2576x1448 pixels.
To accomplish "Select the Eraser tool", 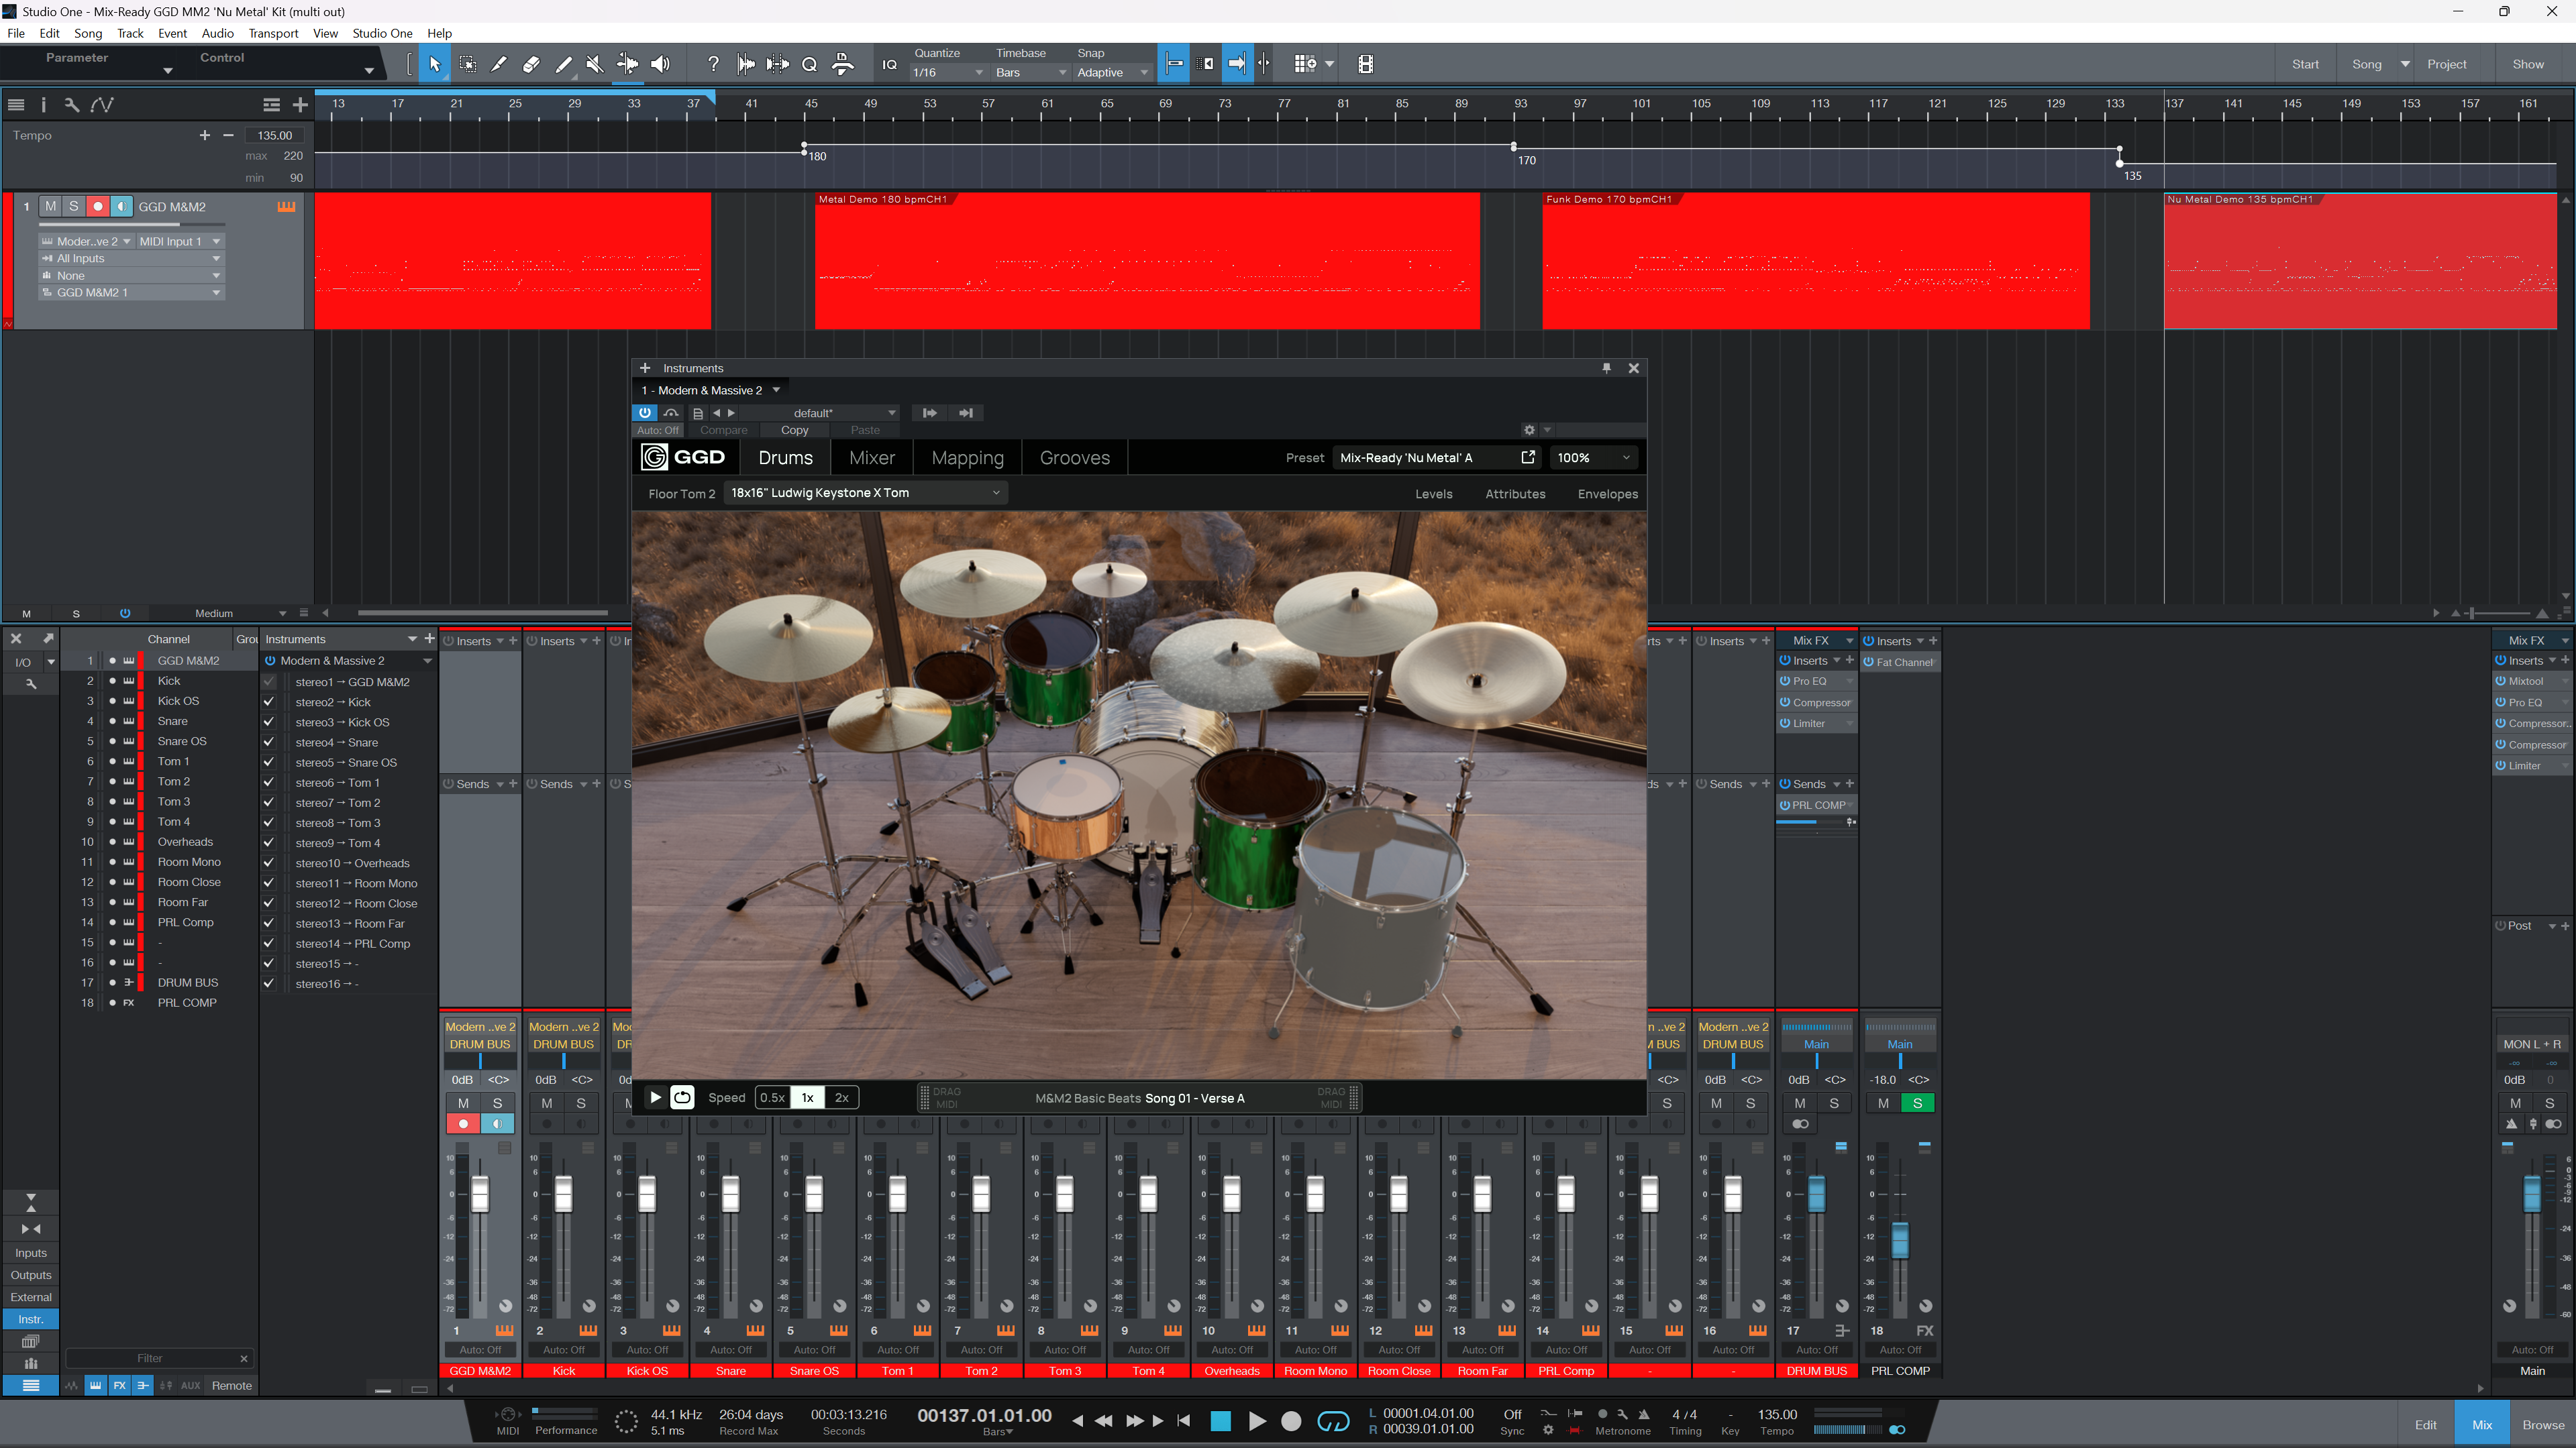I will click(531, 64).
